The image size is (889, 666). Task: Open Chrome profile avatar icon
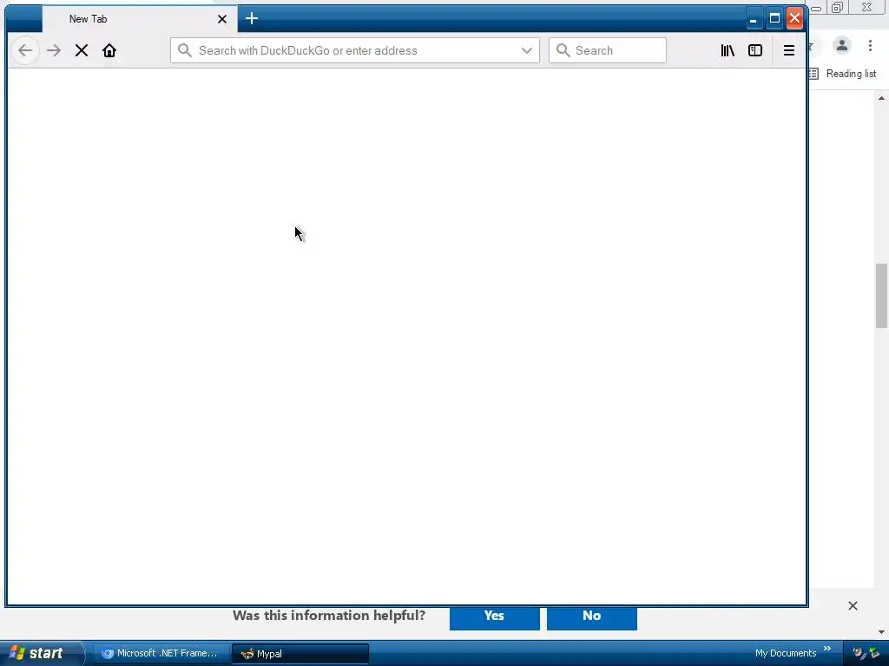[x=842, y=45]
